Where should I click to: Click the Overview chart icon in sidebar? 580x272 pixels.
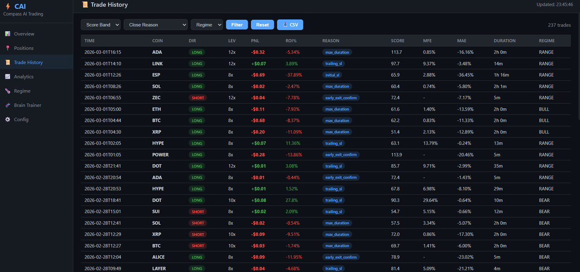tap(8, 34)
